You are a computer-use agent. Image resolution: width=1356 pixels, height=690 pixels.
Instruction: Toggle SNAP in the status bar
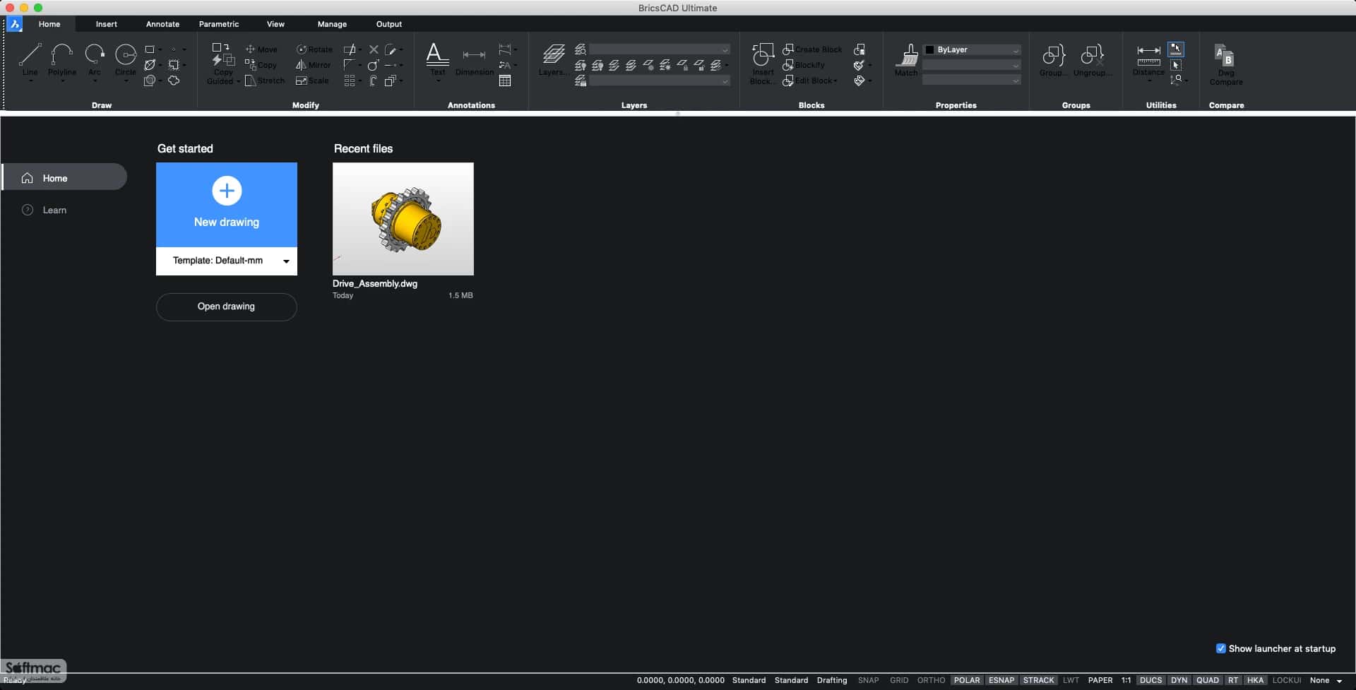pyautogui.click(x=868, y=680)
